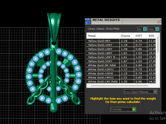Select the Yellow Gold:10KY row

point(121,45)
